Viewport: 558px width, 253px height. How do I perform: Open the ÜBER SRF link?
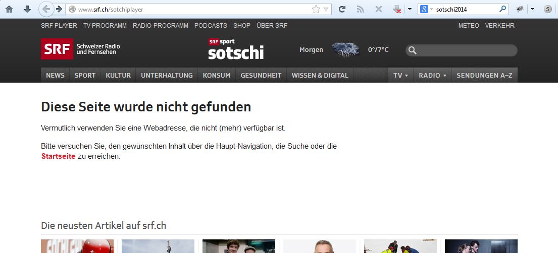(272, 26)
